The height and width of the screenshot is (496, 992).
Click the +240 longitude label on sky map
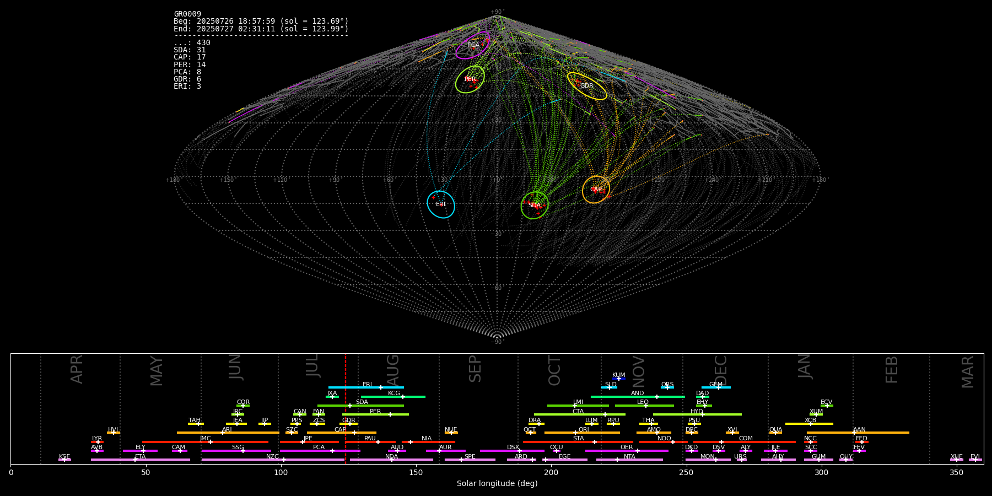click(711, 180)
